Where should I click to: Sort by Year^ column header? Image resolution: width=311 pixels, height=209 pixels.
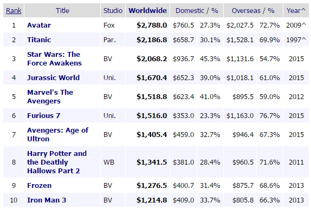pos(296,10)
